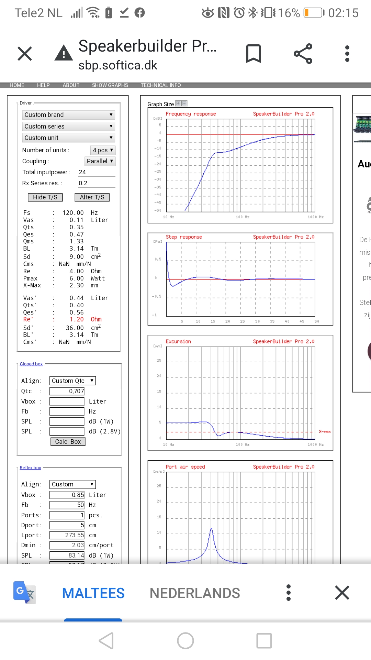Open Closed box Align dropdown
Screen dimensions: 371x660
point(72,381)
